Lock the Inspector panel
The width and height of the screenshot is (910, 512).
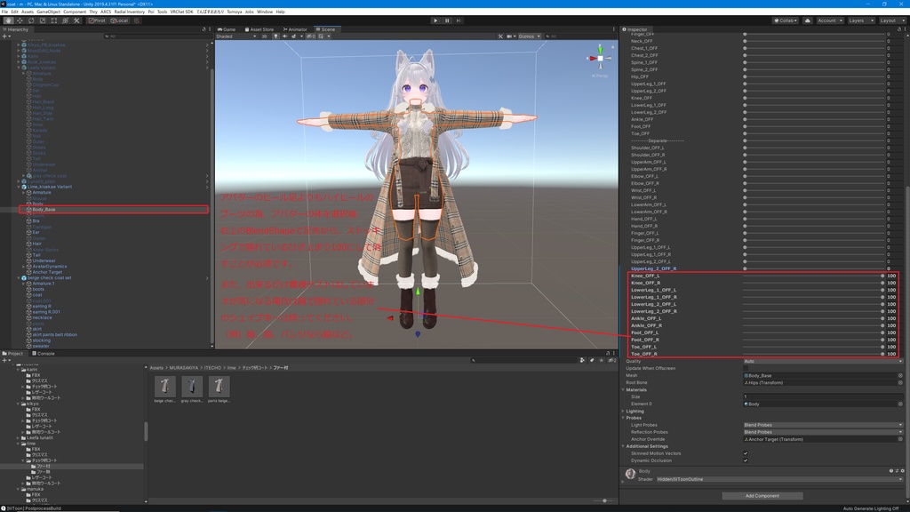tap(899, 29)
